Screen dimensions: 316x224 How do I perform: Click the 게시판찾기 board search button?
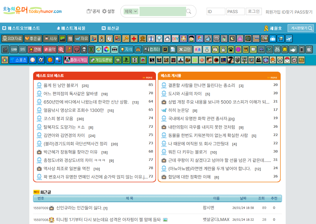[x=300, y=28]
